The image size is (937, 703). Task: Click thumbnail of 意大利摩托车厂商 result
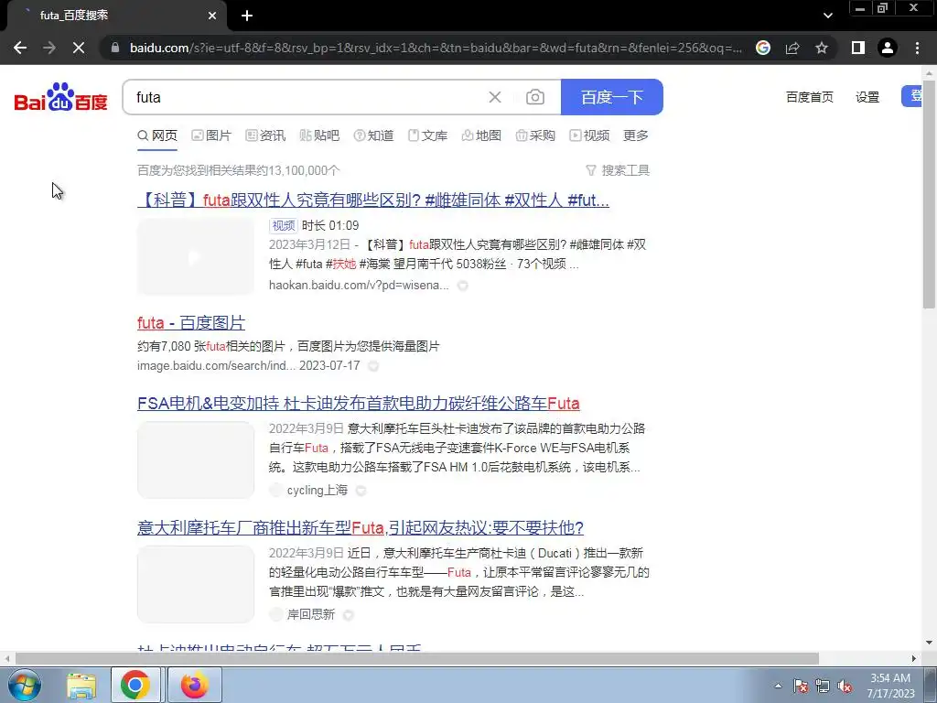click(196, 584)
